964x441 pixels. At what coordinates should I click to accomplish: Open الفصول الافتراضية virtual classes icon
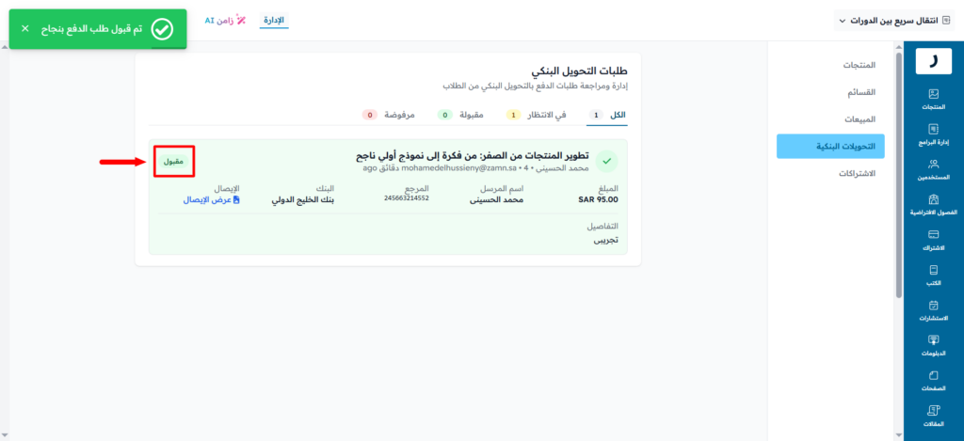coord(933,204)
